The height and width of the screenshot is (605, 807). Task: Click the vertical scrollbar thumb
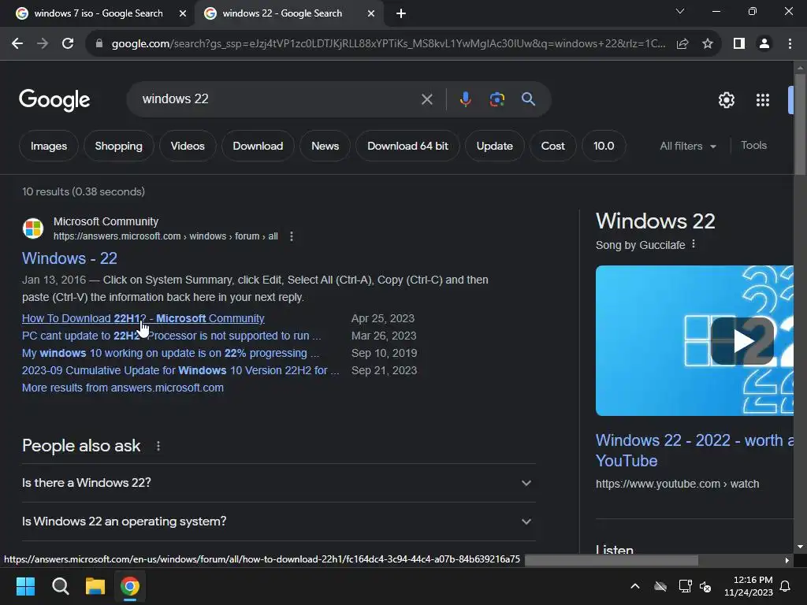coord(800,124)
